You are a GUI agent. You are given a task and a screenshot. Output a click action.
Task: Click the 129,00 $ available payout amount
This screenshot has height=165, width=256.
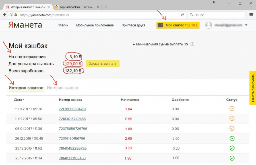pyautogui.click(x=73, y=64)
